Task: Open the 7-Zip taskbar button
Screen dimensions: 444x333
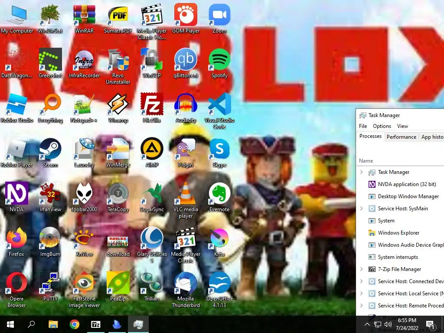Action: (x=96, y=324)
